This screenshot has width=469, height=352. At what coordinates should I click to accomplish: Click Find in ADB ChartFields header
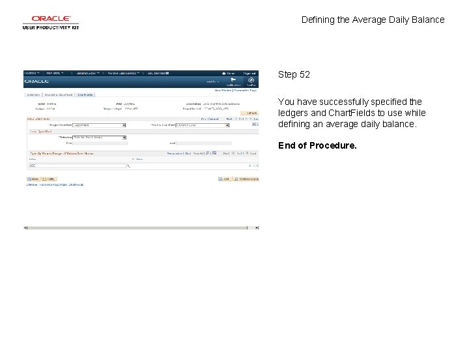point(203,119)
